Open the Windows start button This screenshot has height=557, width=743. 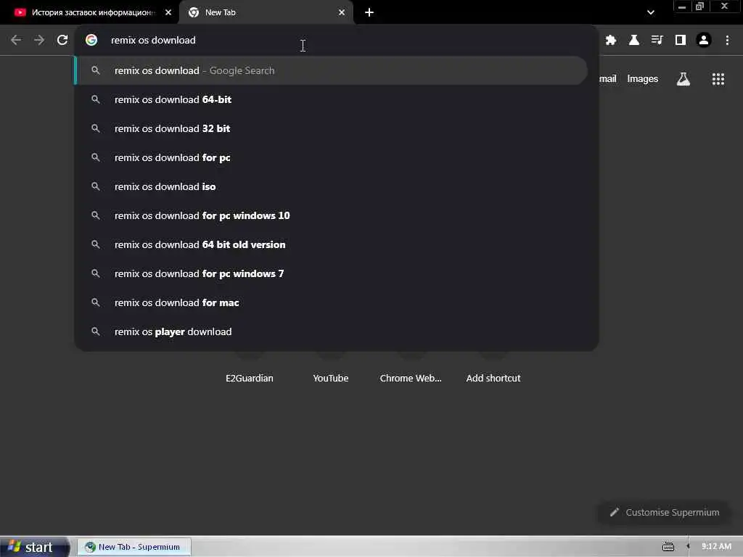click(x=33, y=547)
